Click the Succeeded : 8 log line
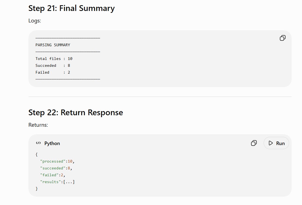Image resolution: width=302 pixels, height=205 pixels. [53, 66]
